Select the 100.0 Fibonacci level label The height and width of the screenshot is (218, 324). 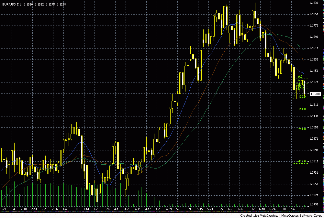(x=302, y=97)
